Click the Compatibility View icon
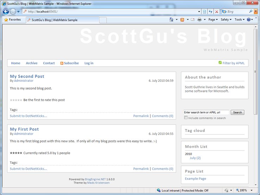Image resolution: width=260 pixels, height=195 pixels. click(204, 12)
